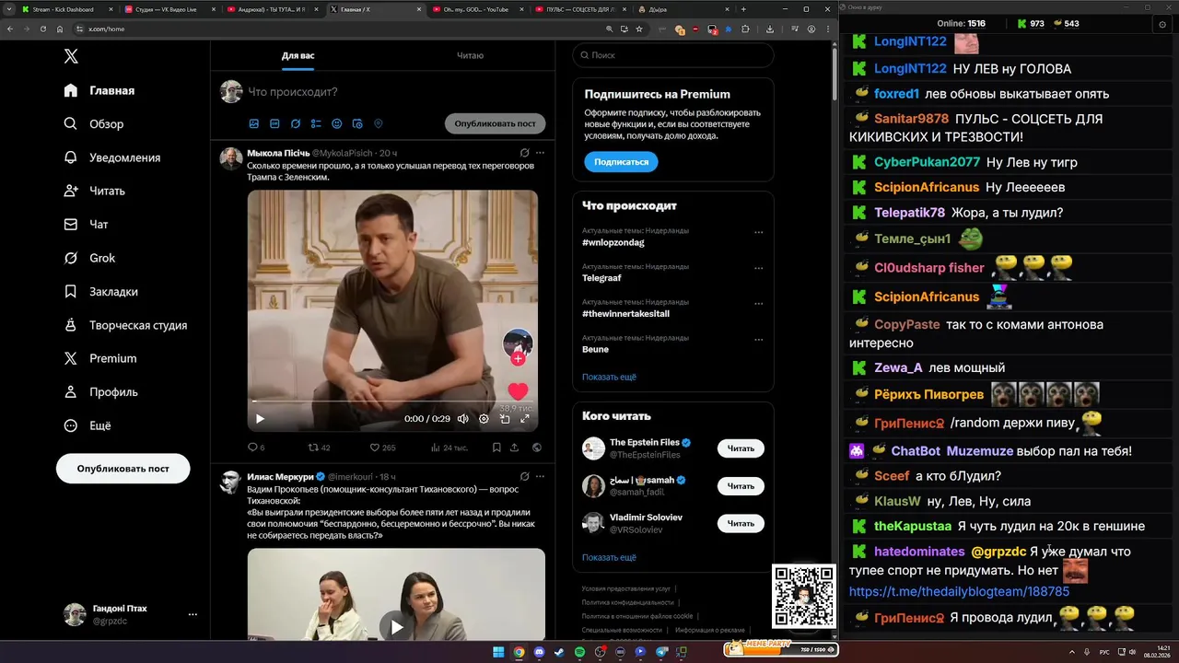
Task: Toggle picture-in-picture on video
Action: (x=505, y=418)
